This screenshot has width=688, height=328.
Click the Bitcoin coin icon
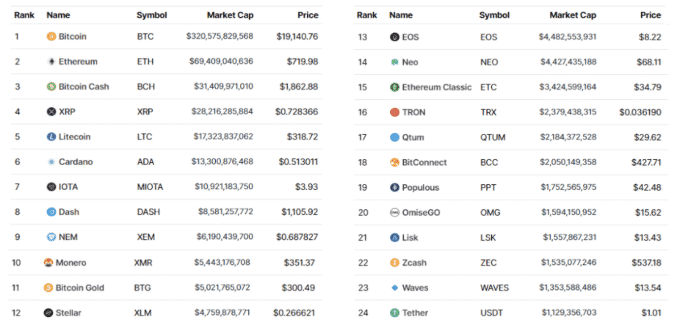click(x=51, y=36)
